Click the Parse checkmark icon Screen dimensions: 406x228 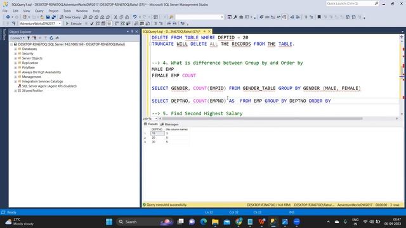click(x=92, y=23)
